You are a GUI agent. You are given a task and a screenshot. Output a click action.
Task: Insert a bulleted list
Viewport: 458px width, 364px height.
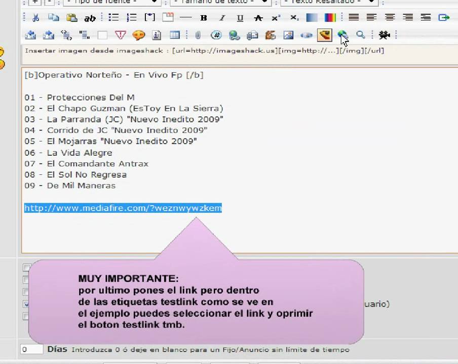(x=113, y=18)
